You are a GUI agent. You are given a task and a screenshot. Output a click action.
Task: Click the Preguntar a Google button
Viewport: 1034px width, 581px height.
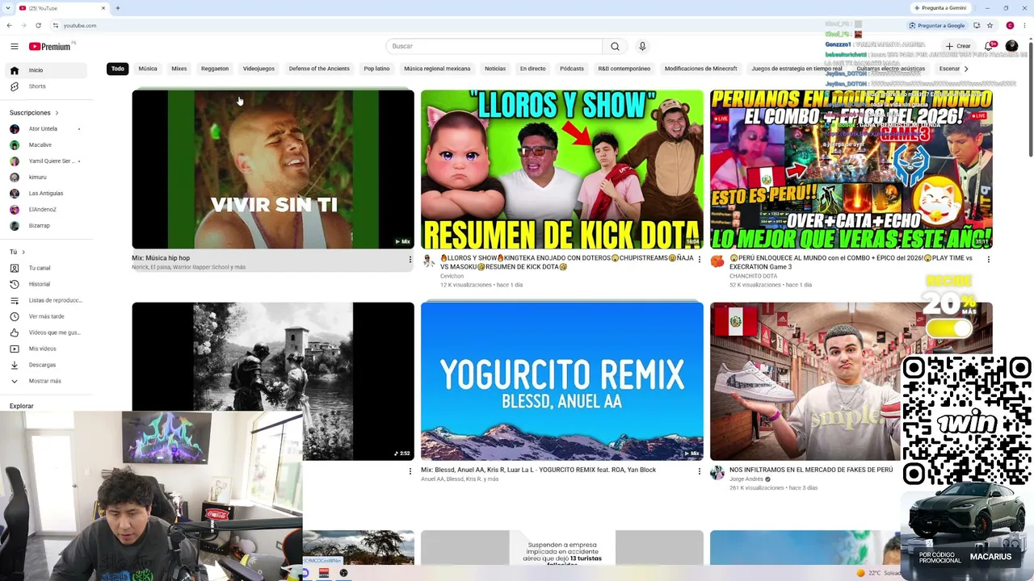point(937,25)
